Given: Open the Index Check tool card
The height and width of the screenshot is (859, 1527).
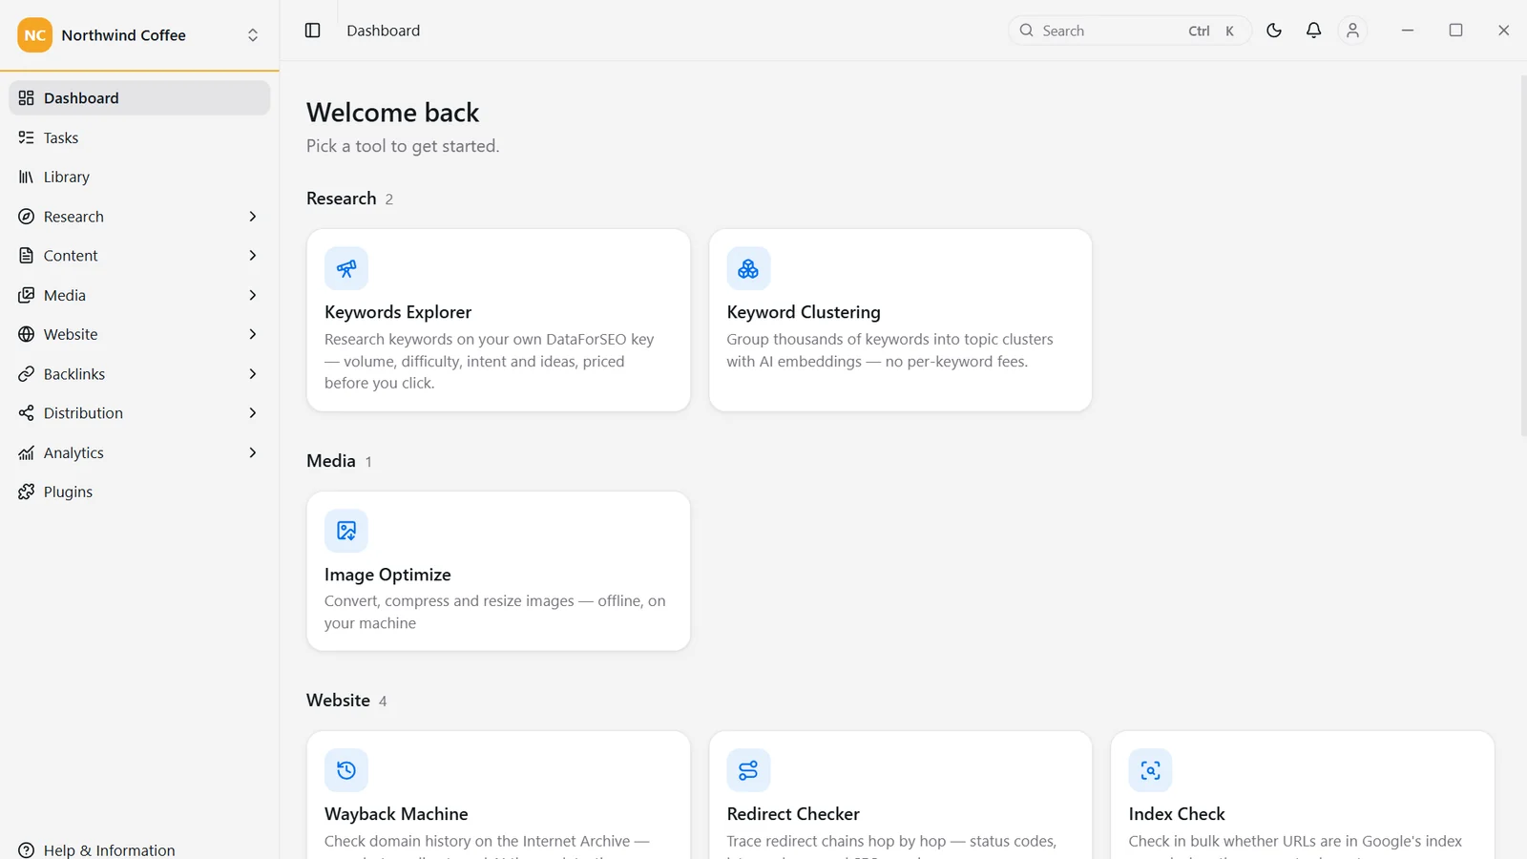Looking at the screenshot, I should pos(1302,795).
